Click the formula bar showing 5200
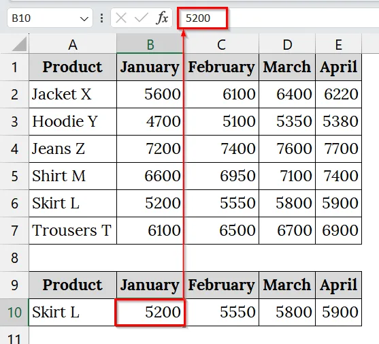Image resolution: width=379 pixels, height=344 pixels. tap(278, 18)
